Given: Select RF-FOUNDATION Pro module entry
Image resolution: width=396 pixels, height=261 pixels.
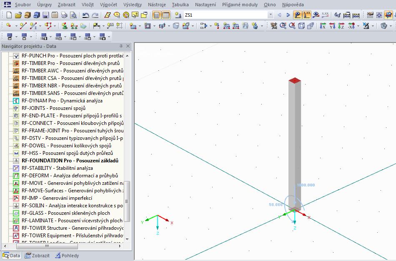Looking at the screenshot, I should [x=70, y=161].
